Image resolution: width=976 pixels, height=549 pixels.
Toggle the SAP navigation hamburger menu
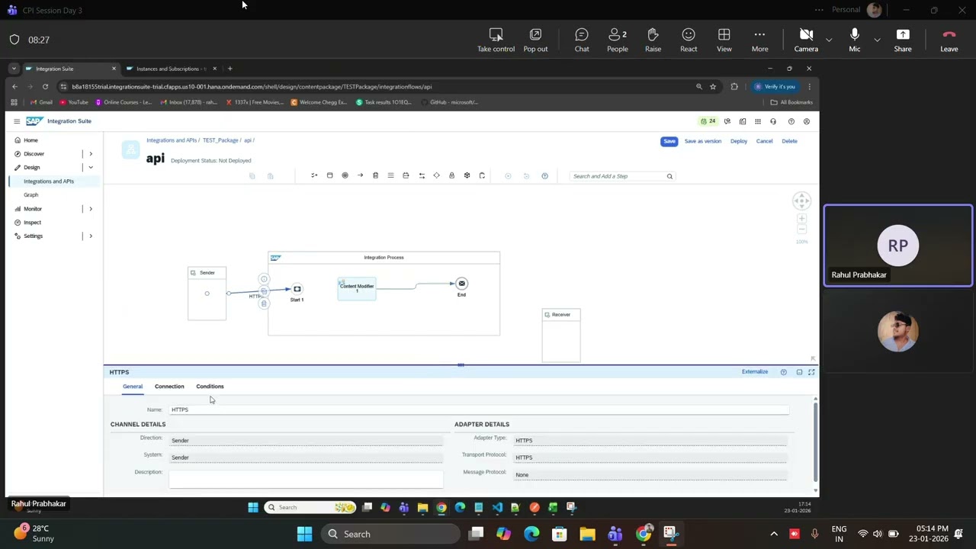pos(17,121)
